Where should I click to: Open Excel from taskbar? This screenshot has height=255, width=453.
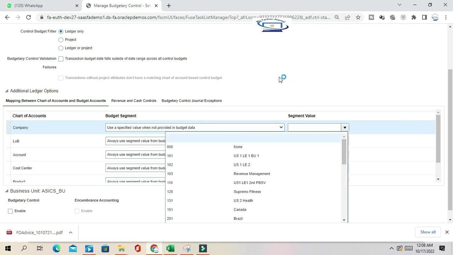(170, 248)
